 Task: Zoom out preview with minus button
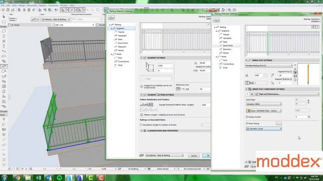click(x=317, y=27)
